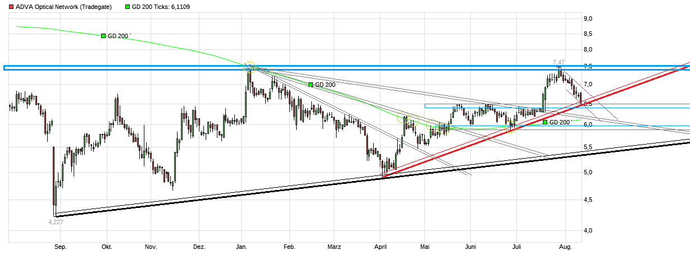690x264 pixels.
Task: Click the Sep. month label
Action: point(61,247)
